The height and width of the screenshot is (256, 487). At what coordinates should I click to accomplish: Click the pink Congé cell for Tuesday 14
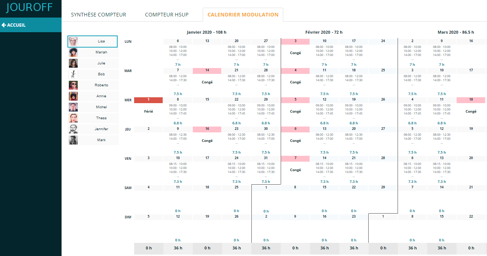click(x=207, y=71)
